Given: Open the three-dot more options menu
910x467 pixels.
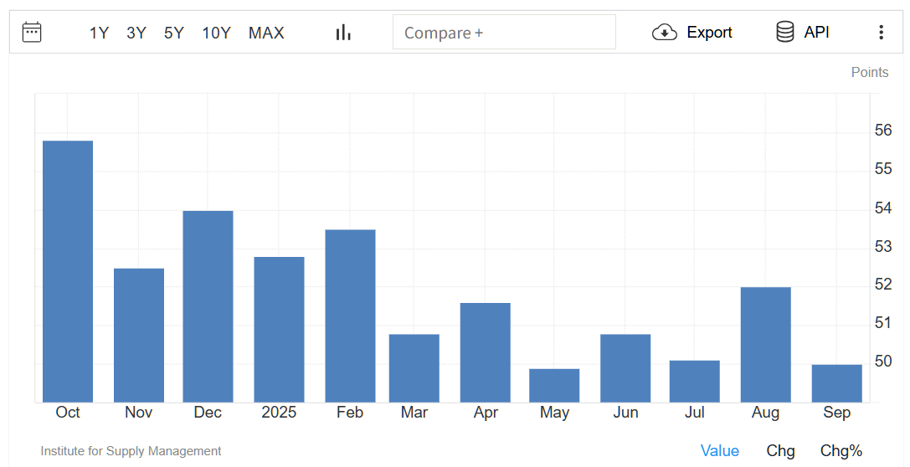Looking at the screenshot, I should pyautogui.click(x=881, y=33).
